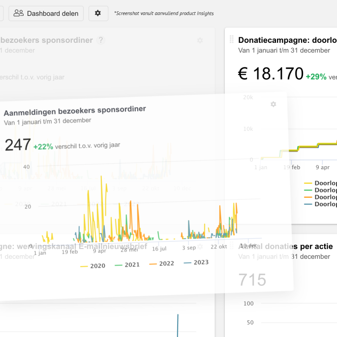Grab the drag handle on Donatiecampagne card
This screenshot has width=337, height=337.
pyautogui.click(x=231, y=40)
